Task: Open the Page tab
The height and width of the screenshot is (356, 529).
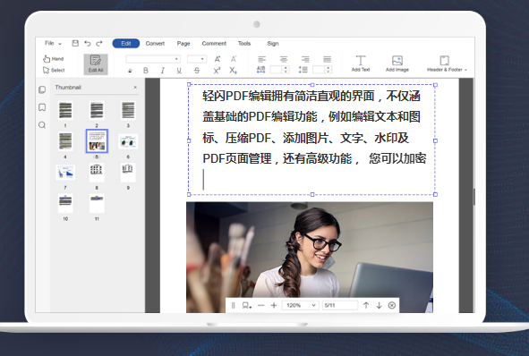Action: (183, 44)
